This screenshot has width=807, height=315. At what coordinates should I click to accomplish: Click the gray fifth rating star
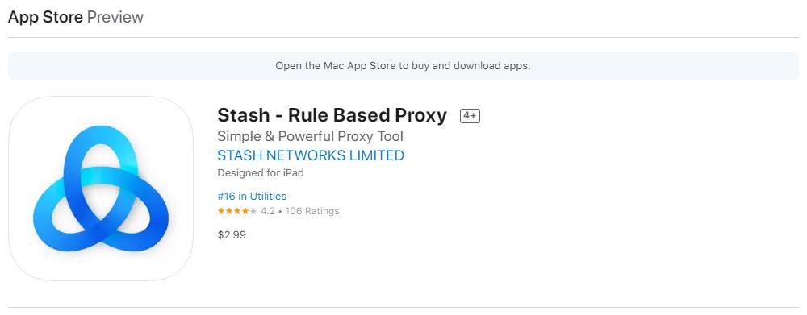click(253, 211)
